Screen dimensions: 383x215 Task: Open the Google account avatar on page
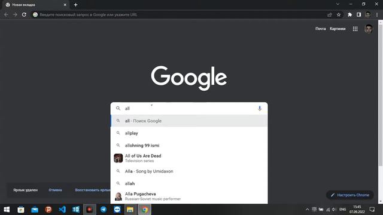click(x=369, y=29)
